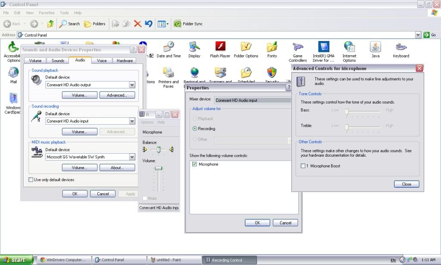
Task: Switch to WinDrivers Computer taskbar item
Action: (64, 260)
